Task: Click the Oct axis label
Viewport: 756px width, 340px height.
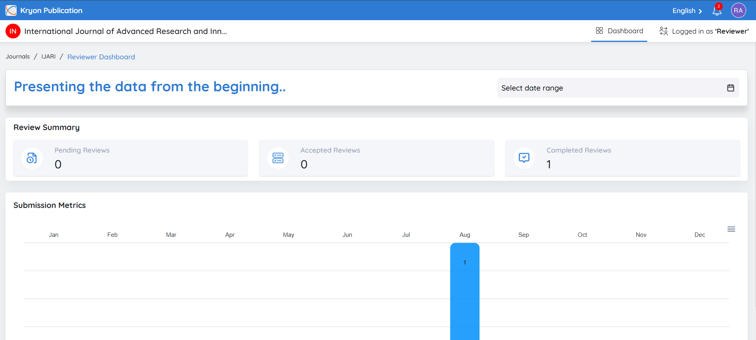Action: pos(582,235)
